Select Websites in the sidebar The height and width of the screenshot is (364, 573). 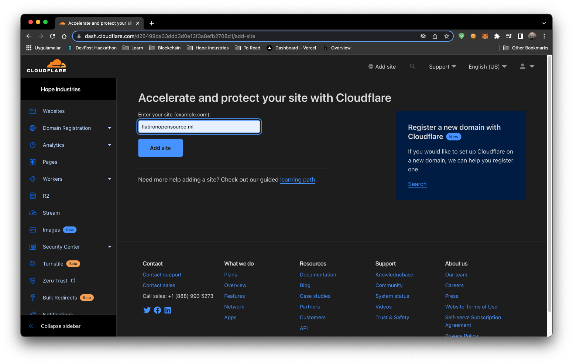54,111
